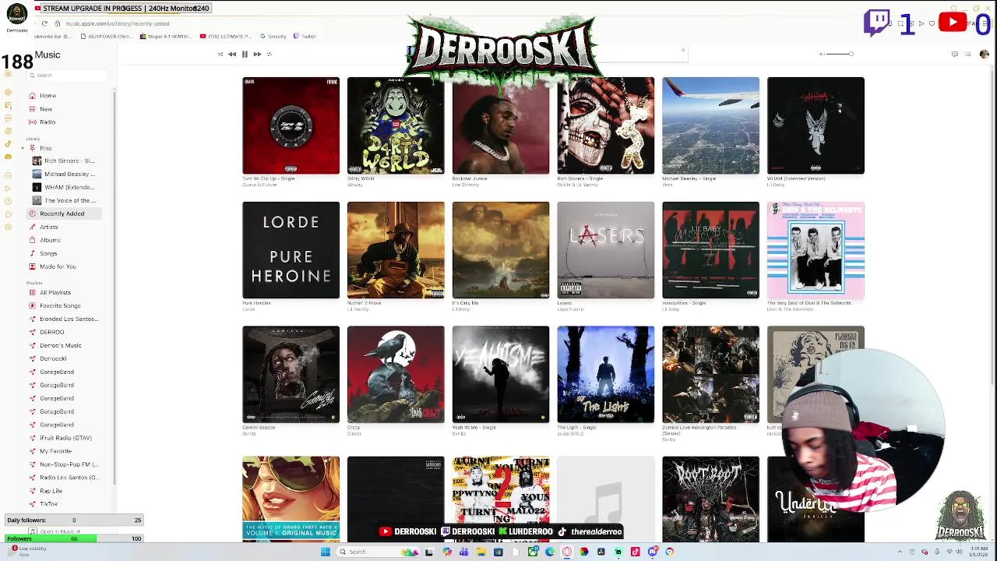Viewport: 997px width, 561px height.
Task: Open All Playlists
Action: (55, 293)
